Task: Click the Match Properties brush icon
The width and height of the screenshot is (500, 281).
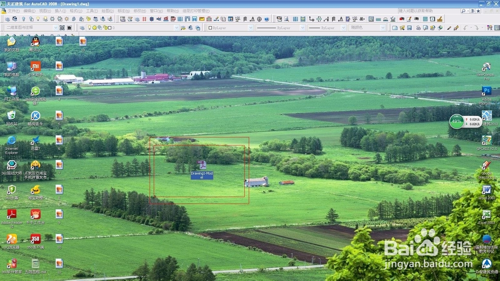Action: coord(449,27)
